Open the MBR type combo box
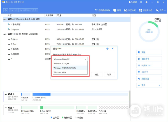 (x=70, y=59)
